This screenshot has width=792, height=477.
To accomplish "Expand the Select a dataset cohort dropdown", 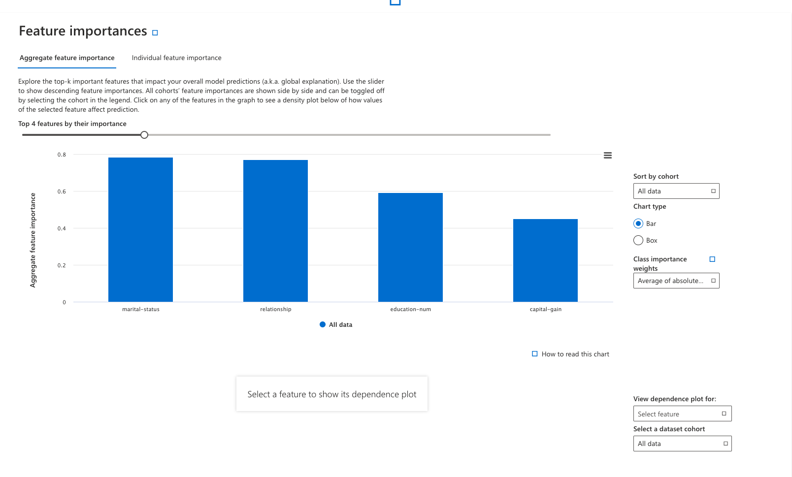I will (682, 444).
